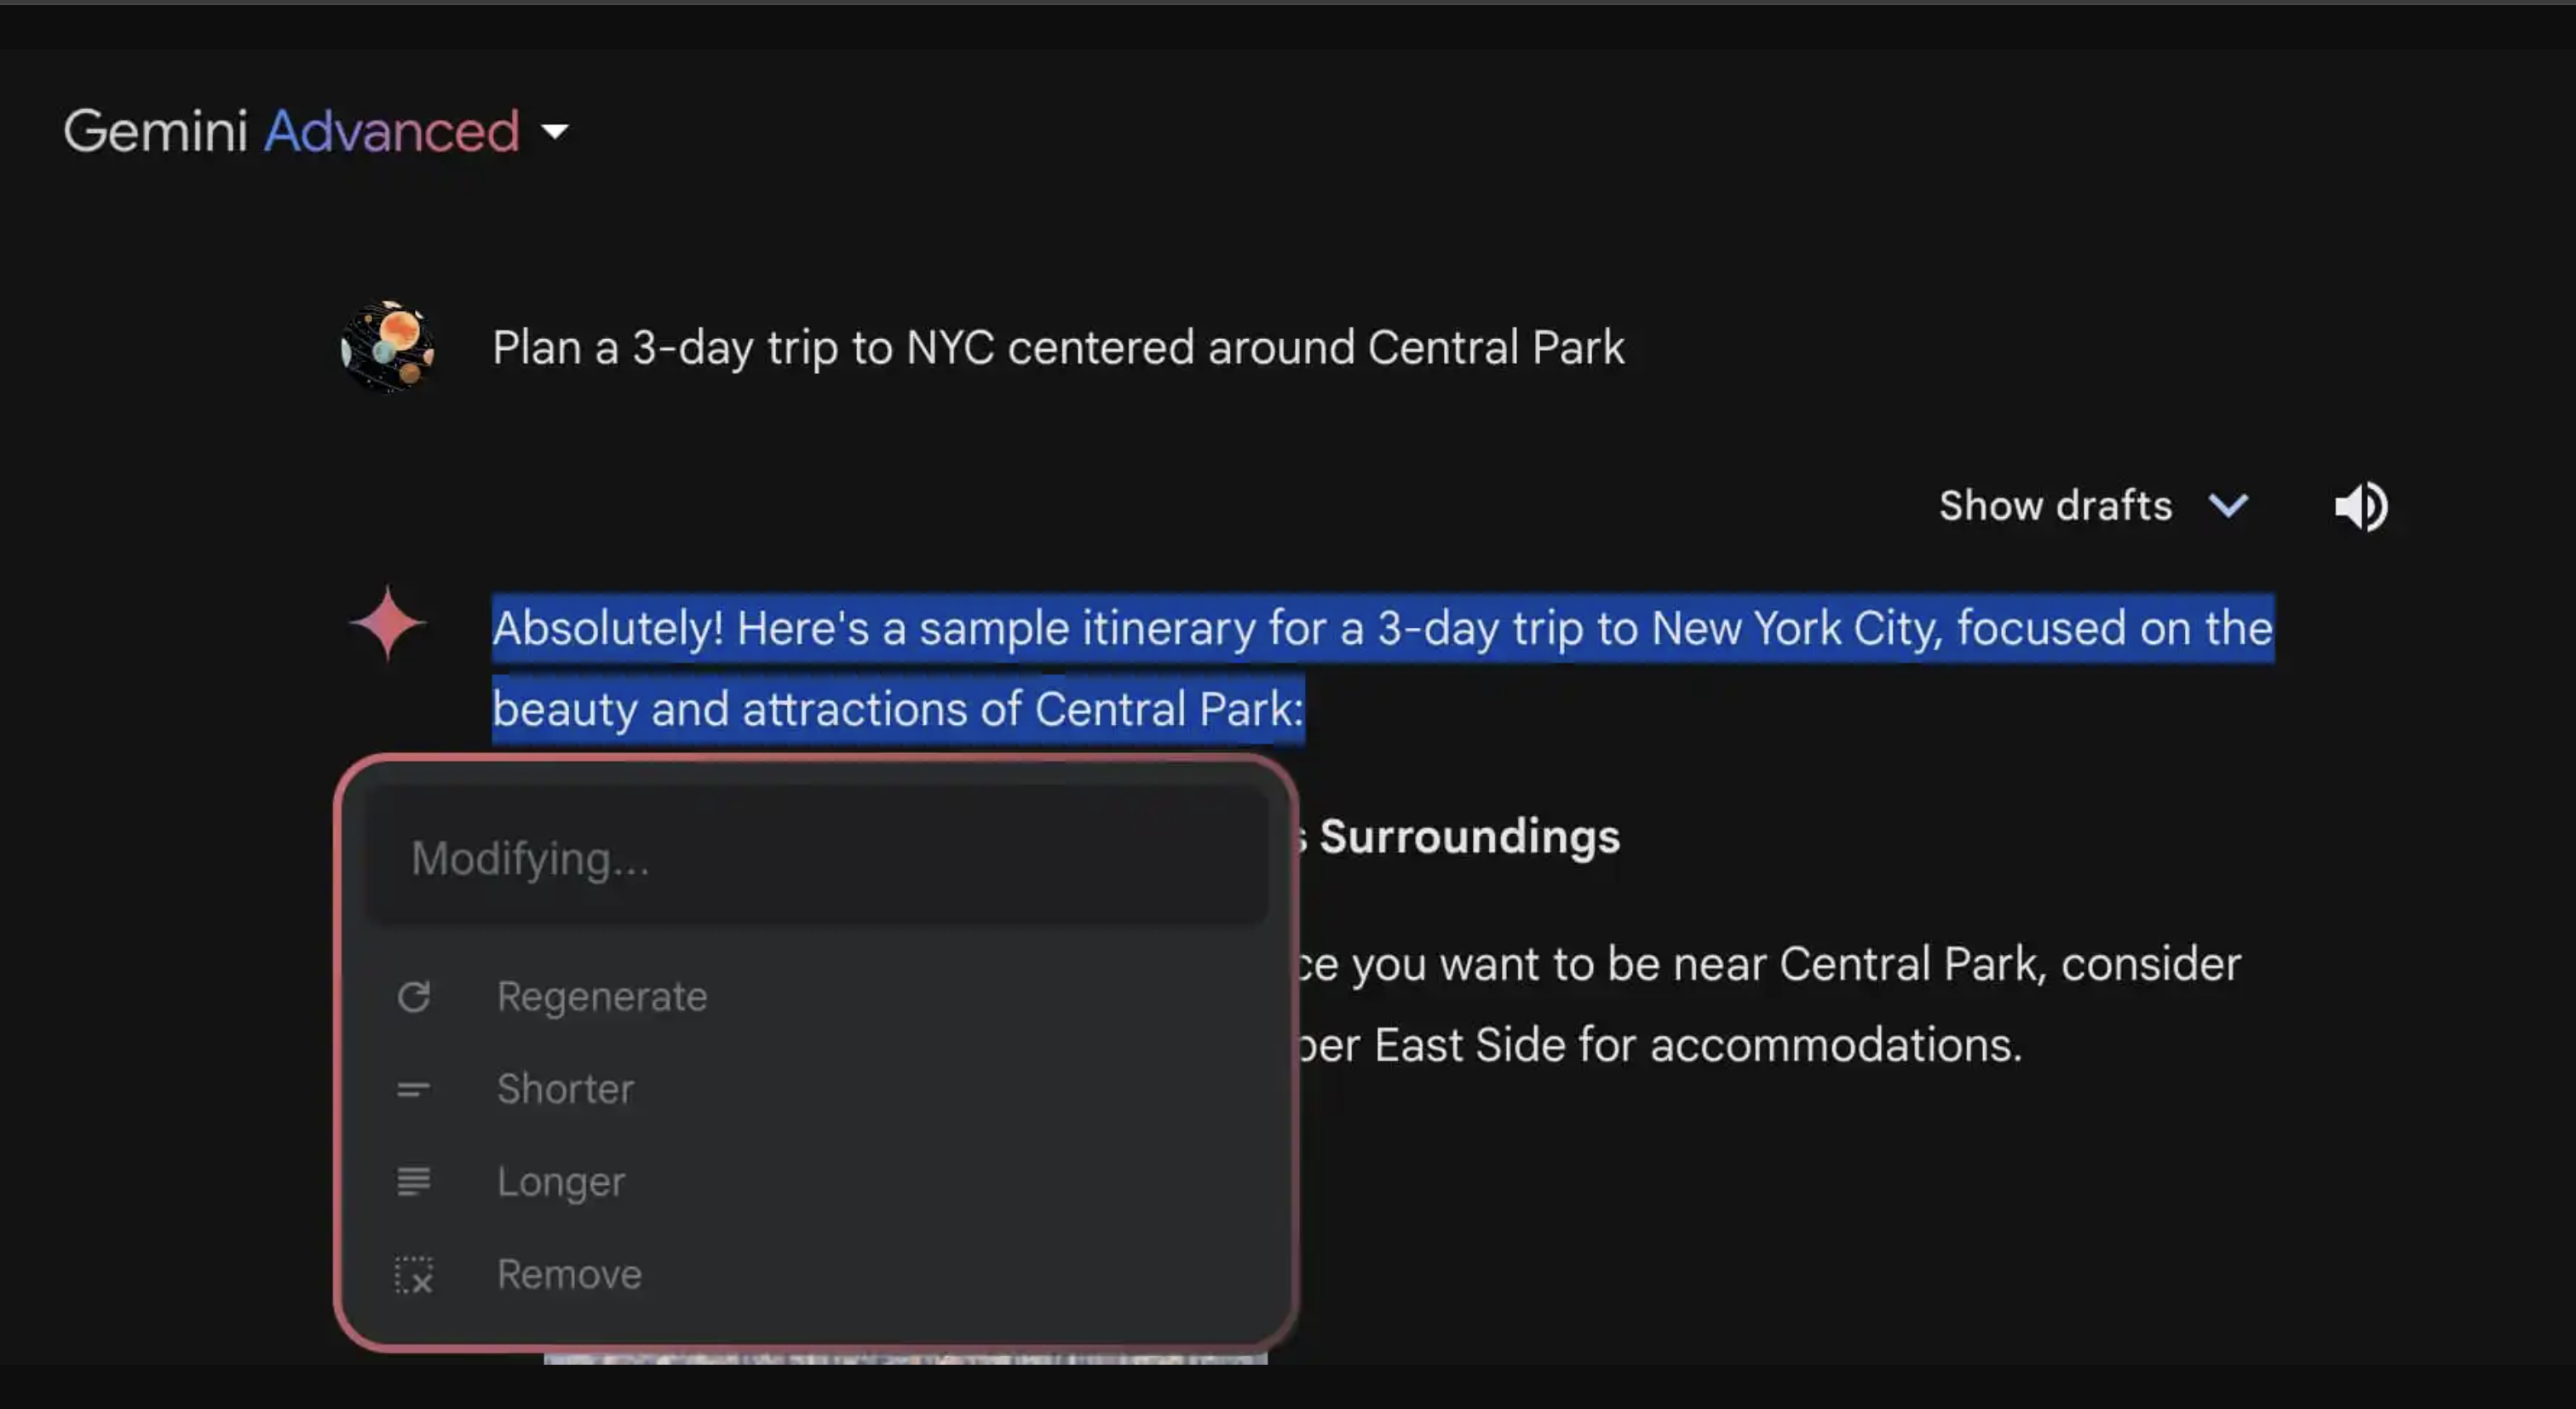Expand drafts with the chevron arrow

pos(2228,506)
